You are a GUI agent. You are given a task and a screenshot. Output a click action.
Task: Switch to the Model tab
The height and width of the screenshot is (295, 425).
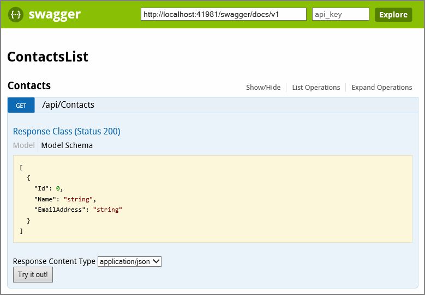coord(24,145)
